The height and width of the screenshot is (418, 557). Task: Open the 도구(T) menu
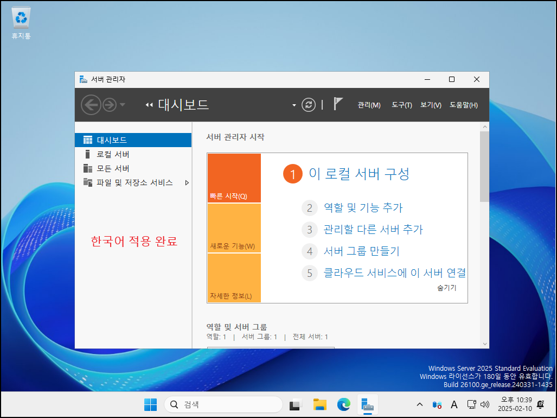coord(402,105)
